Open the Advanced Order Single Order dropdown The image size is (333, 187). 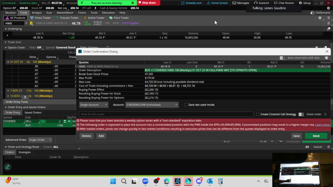coord(40,140)
